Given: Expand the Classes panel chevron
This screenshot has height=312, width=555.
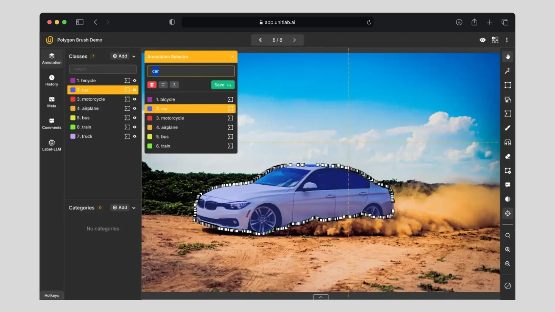Looking at the screenshot, I should pyautogui.click(x=134, y=56).
